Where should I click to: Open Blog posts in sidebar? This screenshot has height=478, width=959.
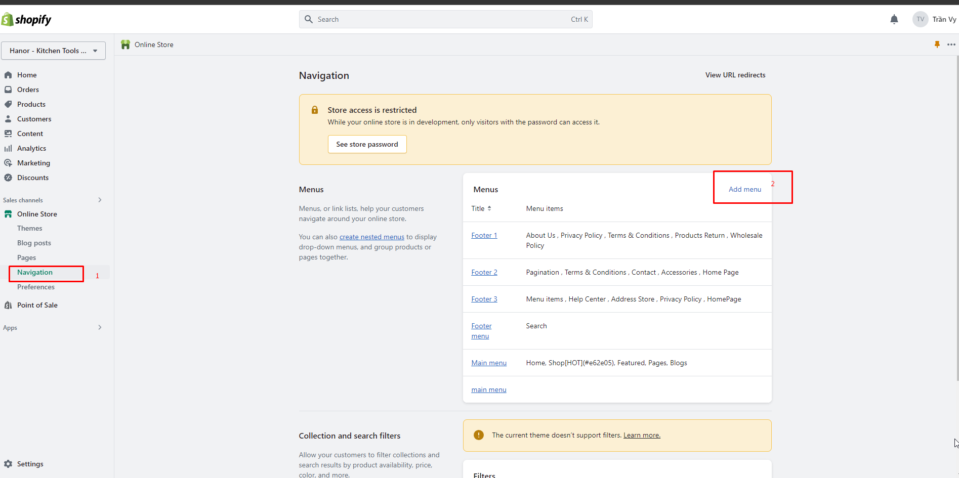point(34,243)
